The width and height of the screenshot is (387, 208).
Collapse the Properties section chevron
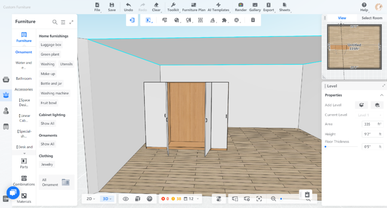381,95
